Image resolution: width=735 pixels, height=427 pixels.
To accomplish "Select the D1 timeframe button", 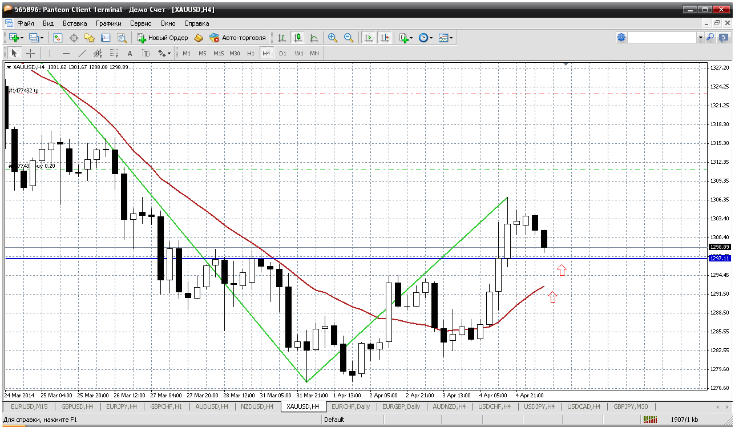I will [x=282, y=53].
